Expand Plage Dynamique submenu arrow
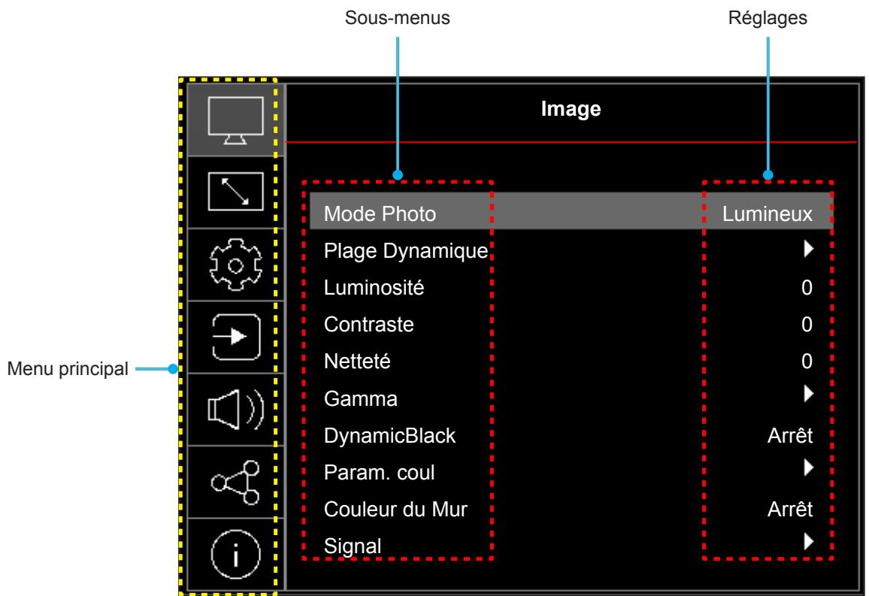This screenshot has height=596, width=869. tap(808, 249)
